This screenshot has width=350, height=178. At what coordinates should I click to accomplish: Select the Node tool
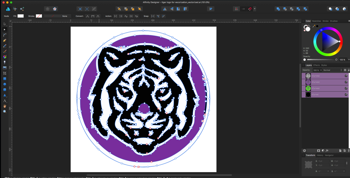[5, 30]
